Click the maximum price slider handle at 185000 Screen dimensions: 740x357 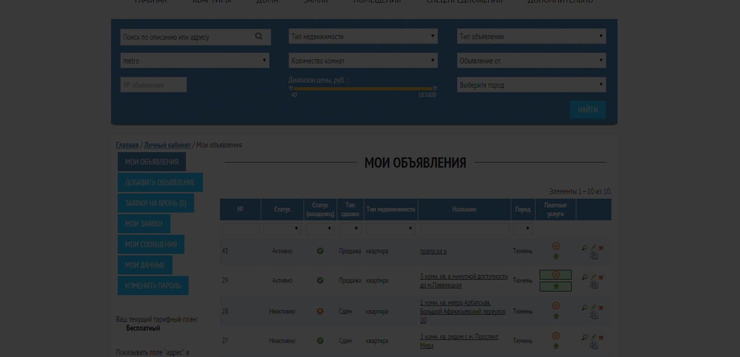(435, 89)
